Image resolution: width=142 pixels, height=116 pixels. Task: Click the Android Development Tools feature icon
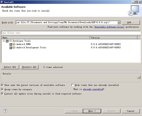[14, 48]
